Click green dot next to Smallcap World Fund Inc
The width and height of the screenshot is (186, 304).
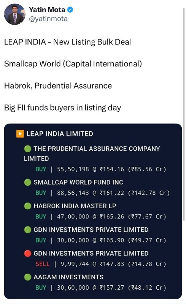pyautogui.click(x=27, y=182)
